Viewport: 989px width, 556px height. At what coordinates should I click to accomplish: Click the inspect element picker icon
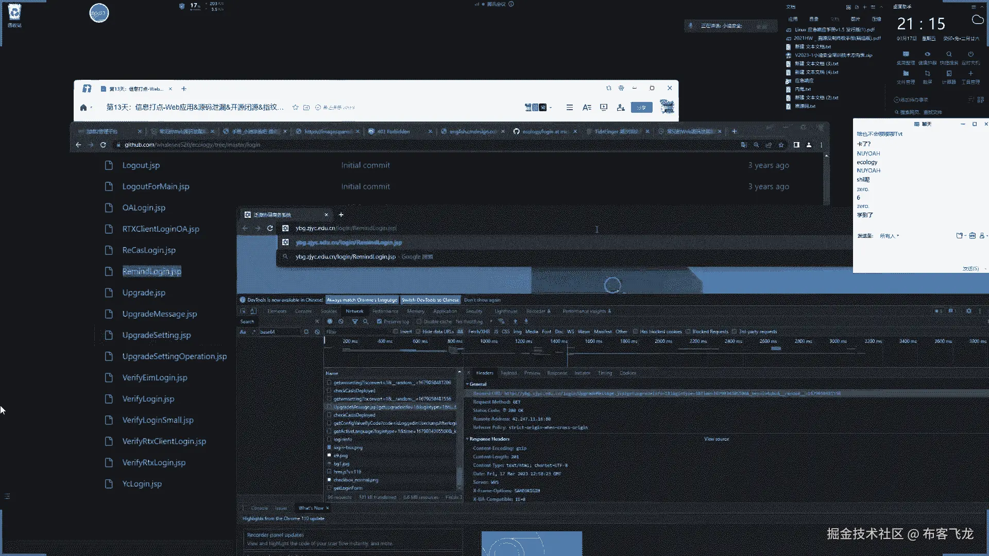coord(244,311)
